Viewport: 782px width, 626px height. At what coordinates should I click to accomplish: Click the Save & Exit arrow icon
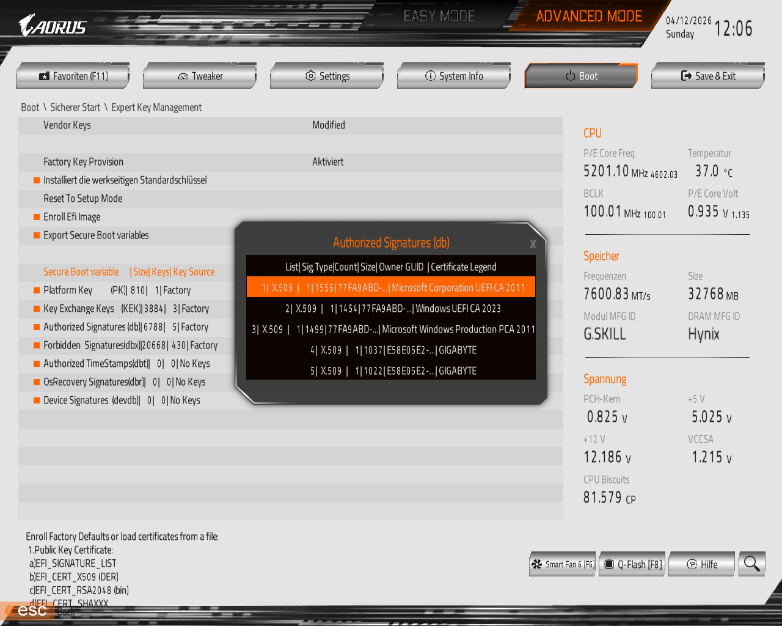[686, 76]
